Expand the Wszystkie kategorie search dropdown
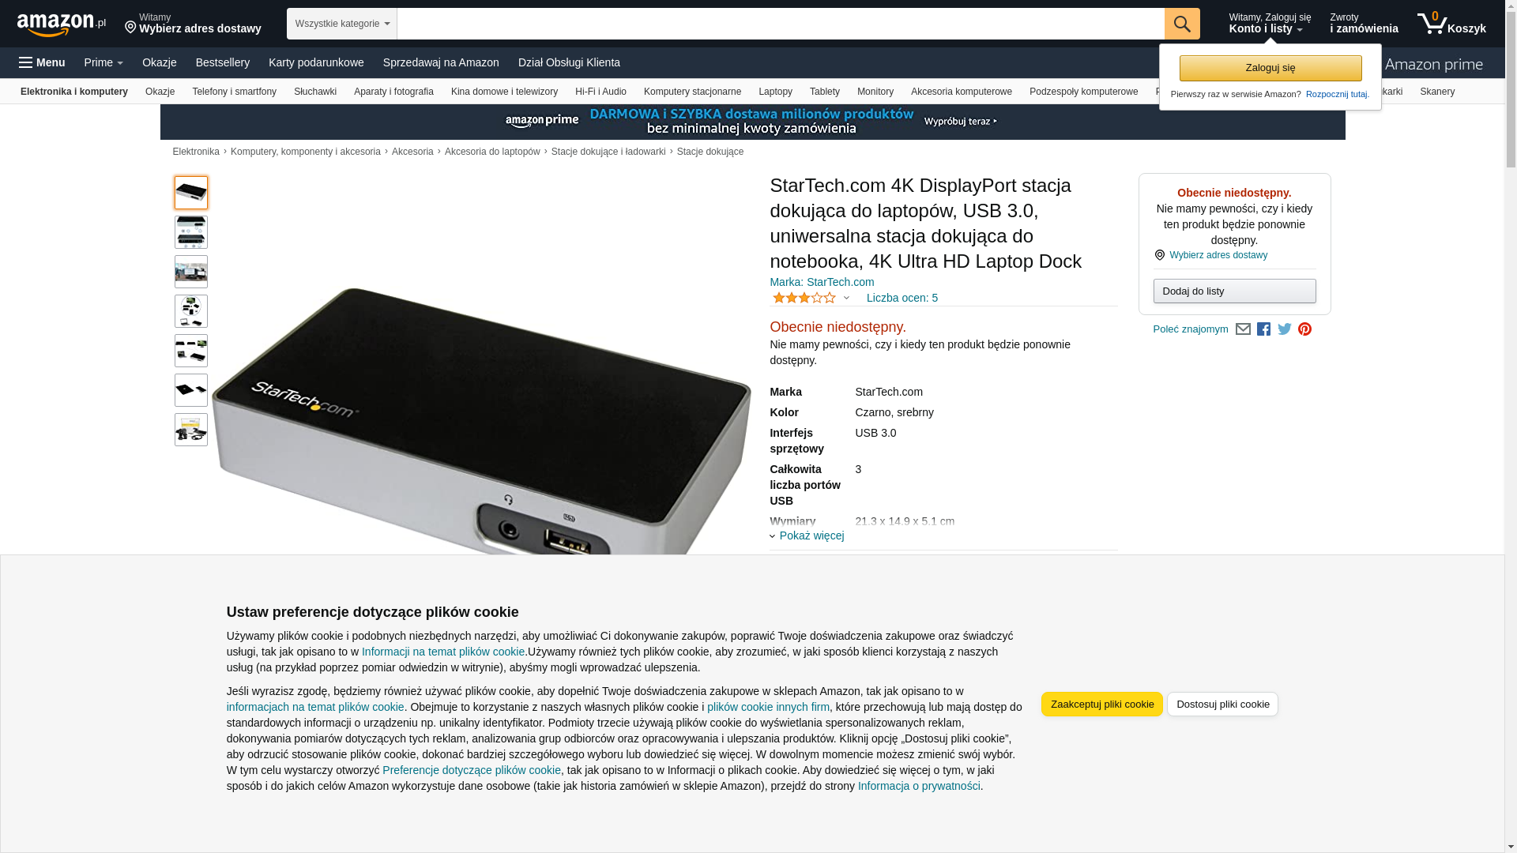The height and width of the screenshot is (853, 1517). pyautogui.click(x=341, y=24)
